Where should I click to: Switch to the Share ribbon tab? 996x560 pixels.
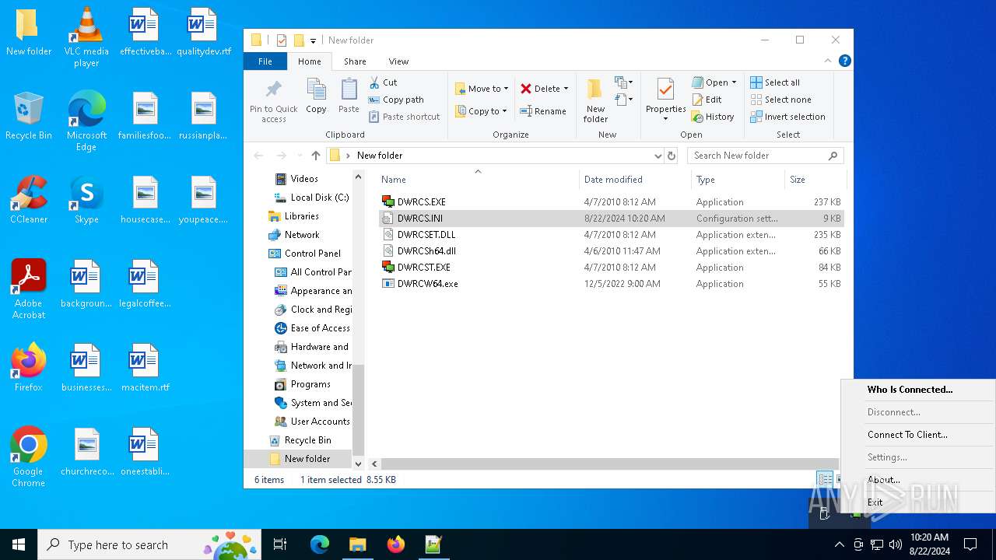(355, 61)
